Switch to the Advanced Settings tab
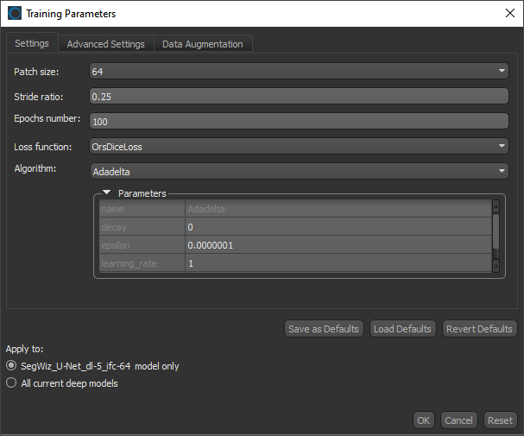The image size is (524, 436). 105,44
